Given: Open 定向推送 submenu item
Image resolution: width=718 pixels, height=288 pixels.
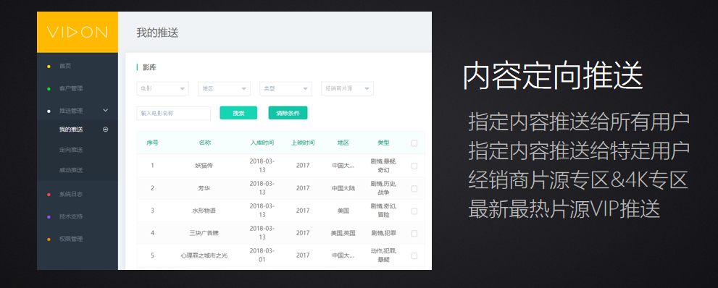Looking at the screenshot, I should tap(71, 150).
